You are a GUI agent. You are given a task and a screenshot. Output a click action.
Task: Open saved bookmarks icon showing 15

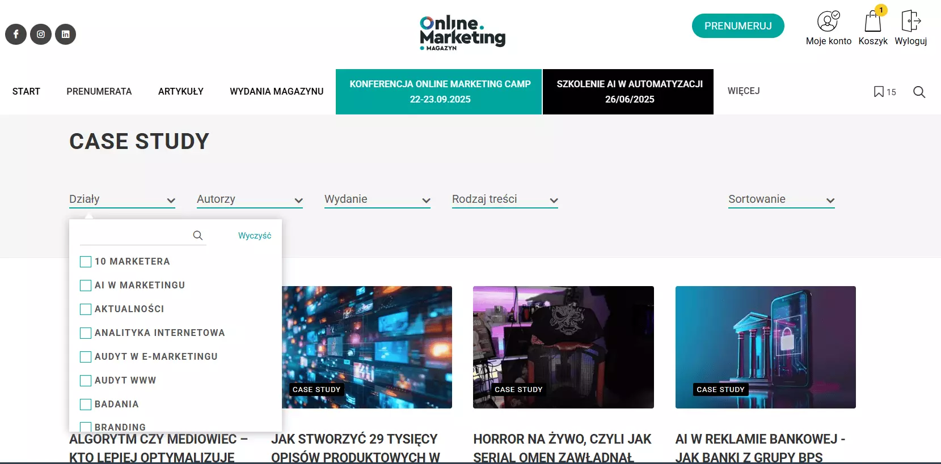[885, 92]
